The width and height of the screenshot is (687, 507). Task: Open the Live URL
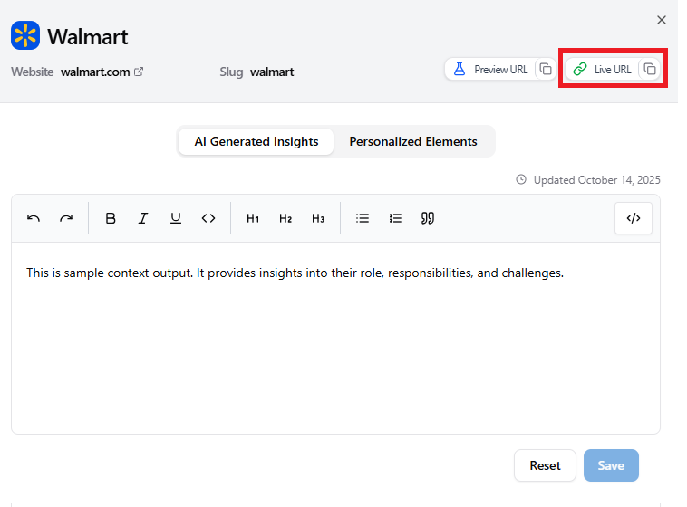click(603, 69)
